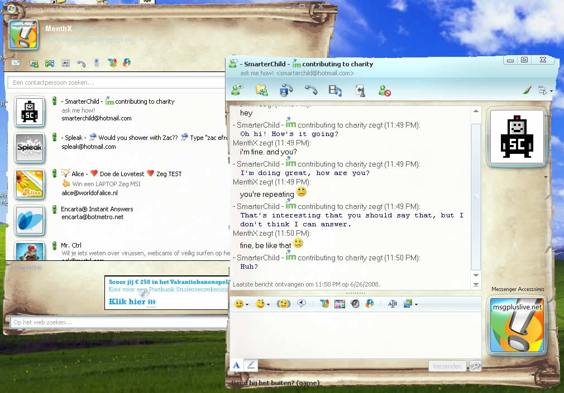The height and width of the screenshot is (393, 564).
Task: Open the mail envelope icon in Messenger window
Action: pyautogui.click(x=16, y=63)
